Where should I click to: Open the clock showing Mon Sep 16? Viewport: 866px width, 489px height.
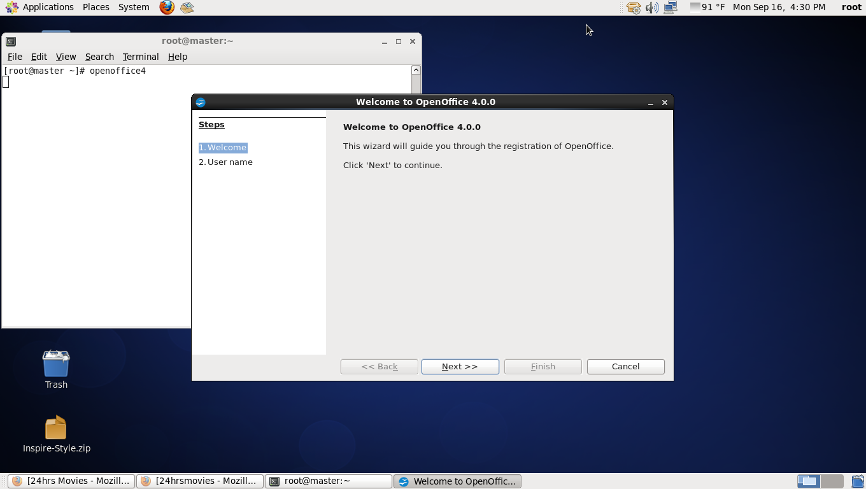pos(779,8)
